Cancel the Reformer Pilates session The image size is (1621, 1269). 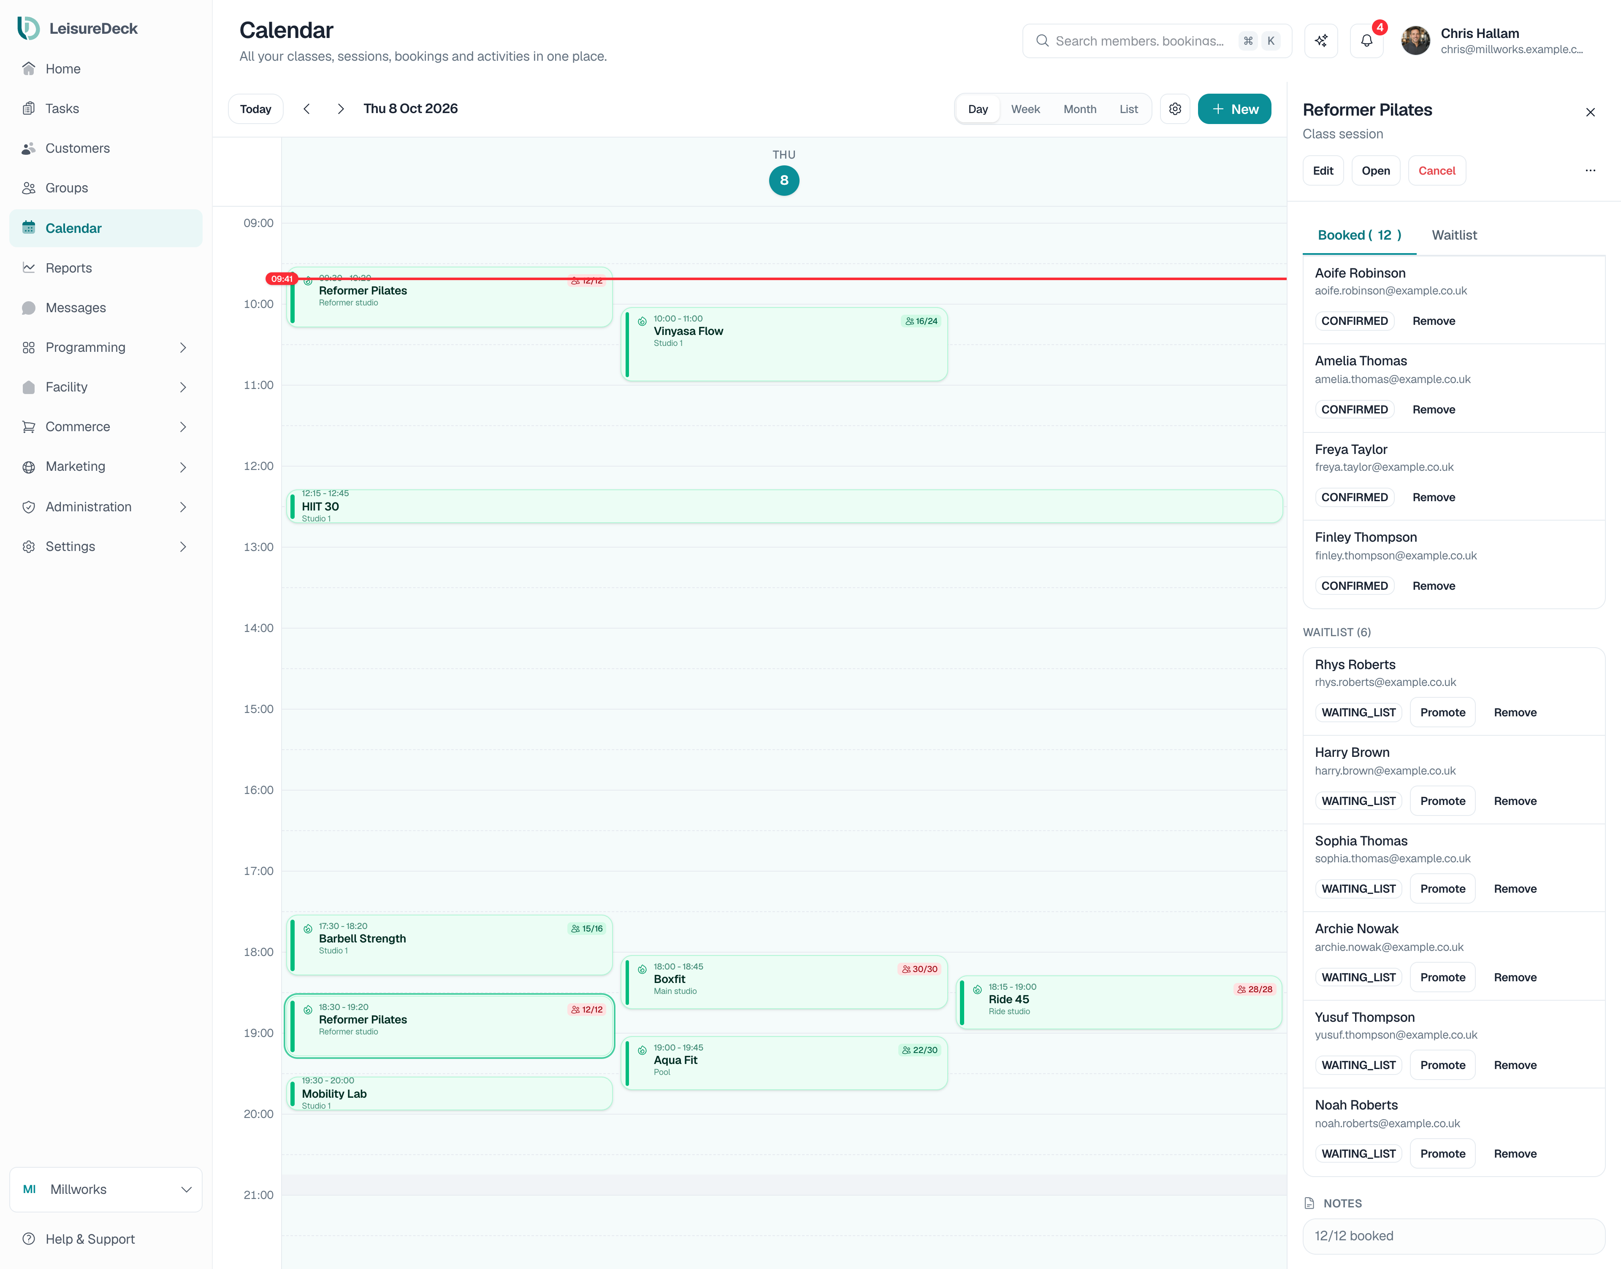(x=1436, y=170)
